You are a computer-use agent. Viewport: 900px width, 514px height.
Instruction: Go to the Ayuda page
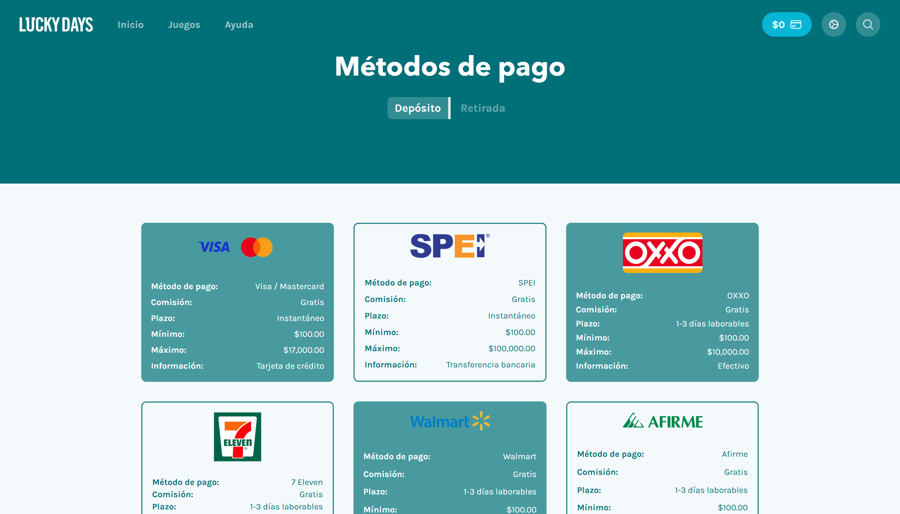click(239, 25)
